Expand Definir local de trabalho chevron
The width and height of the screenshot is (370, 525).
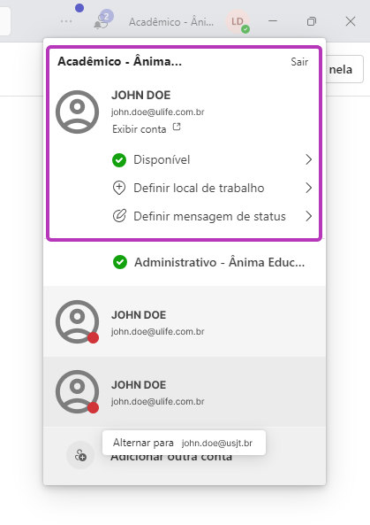point(308,188)
